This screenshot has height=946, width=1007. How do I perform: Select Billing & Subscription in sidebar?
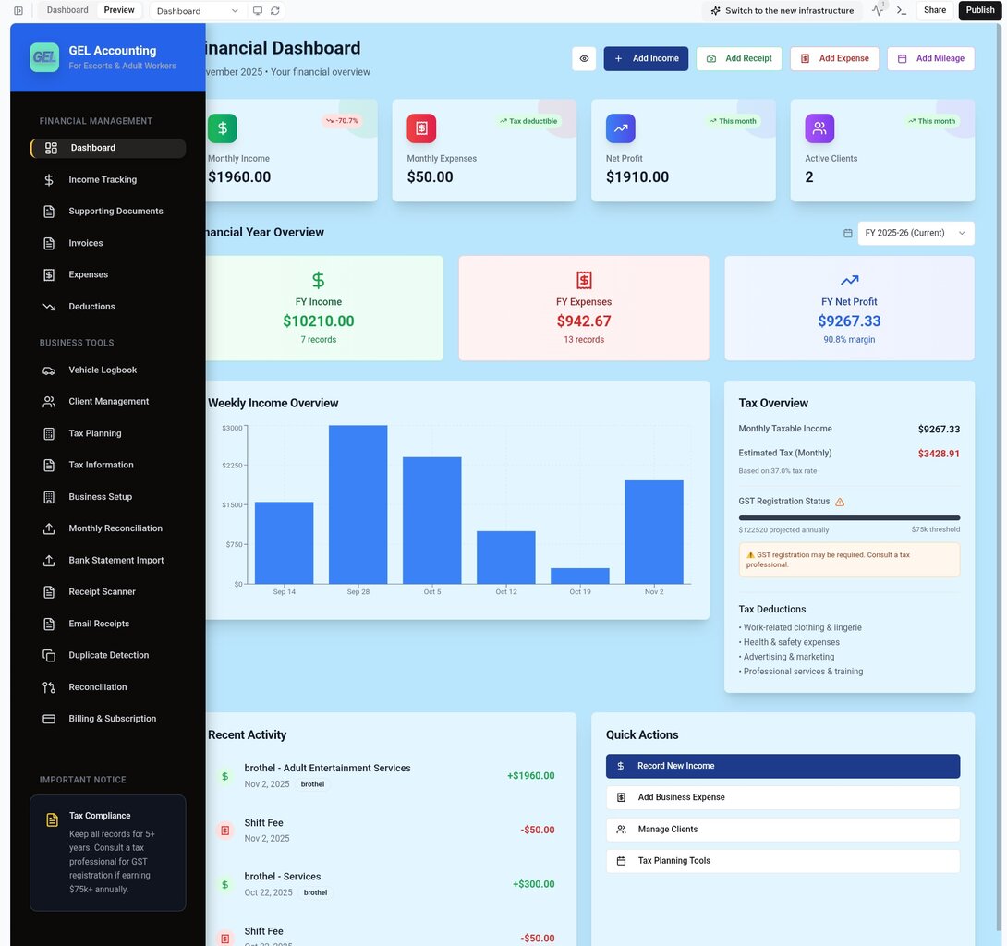[x=112, y=719]
